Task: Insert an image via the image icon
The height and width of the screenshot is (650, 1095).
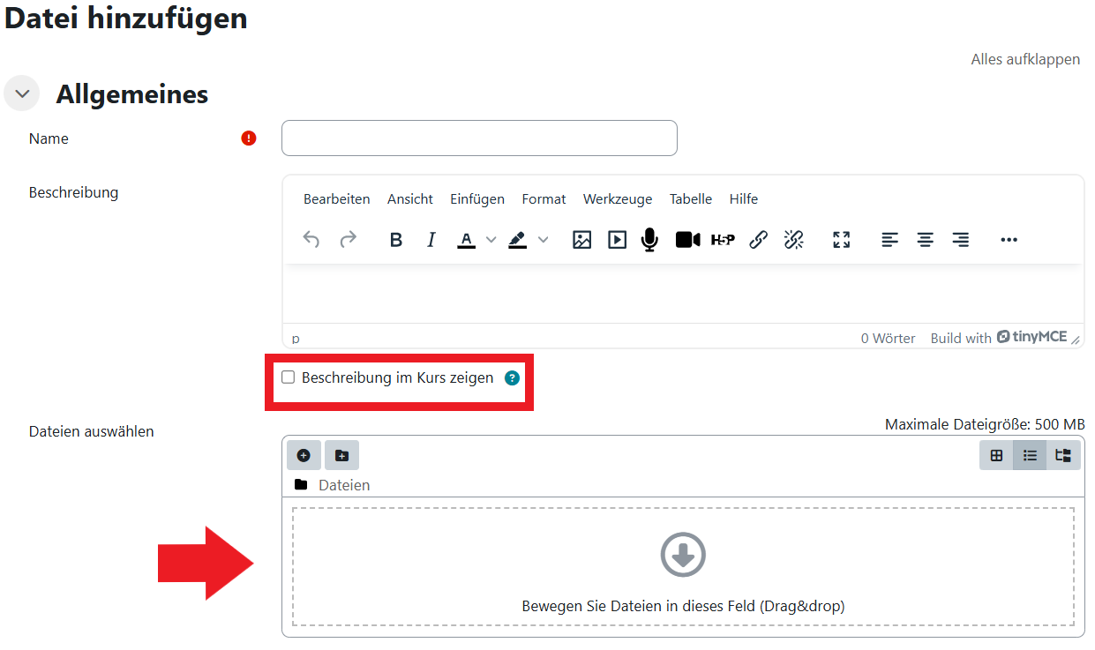Action: tap(581, 240)
